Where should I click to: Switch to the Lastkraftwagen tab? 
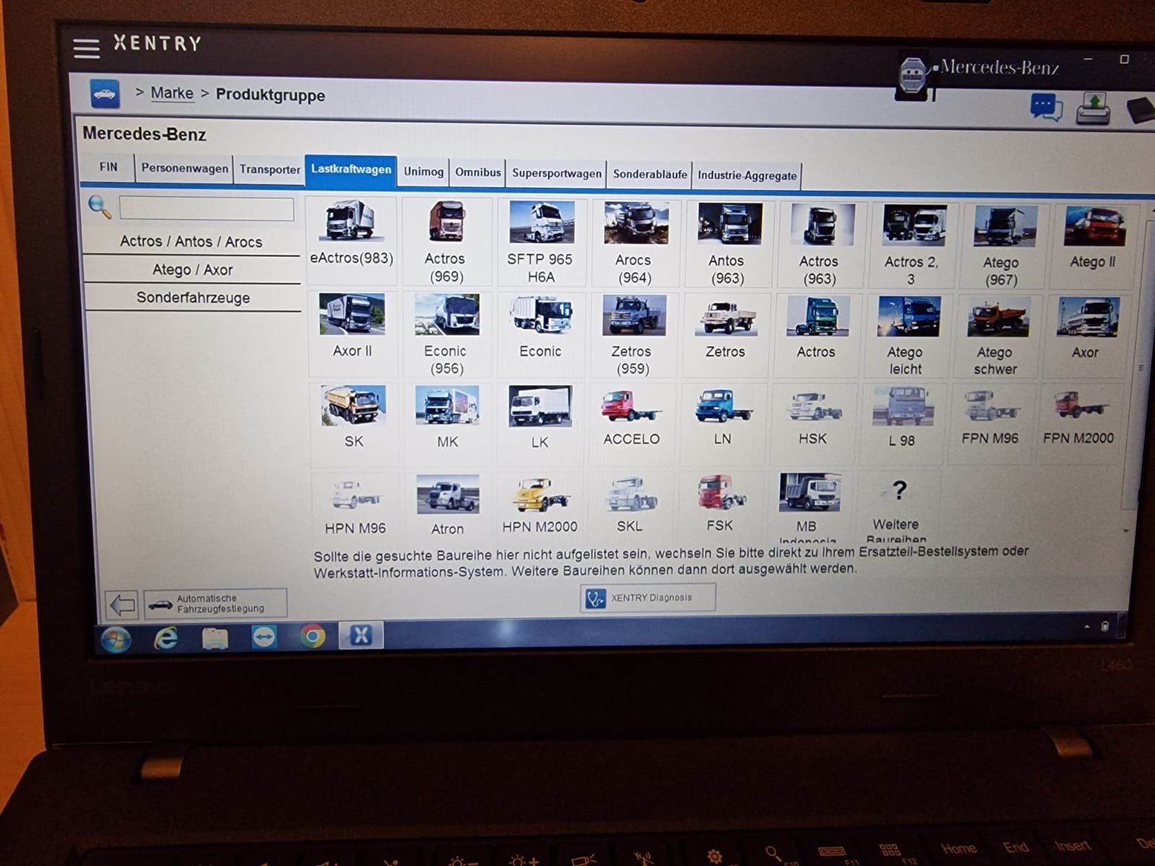(351, 170)
